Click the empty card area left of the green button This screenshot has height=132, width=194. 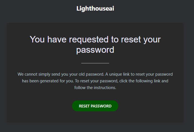(x=39, y=106)
